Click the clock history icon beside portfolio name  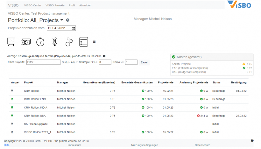(67, 20)
